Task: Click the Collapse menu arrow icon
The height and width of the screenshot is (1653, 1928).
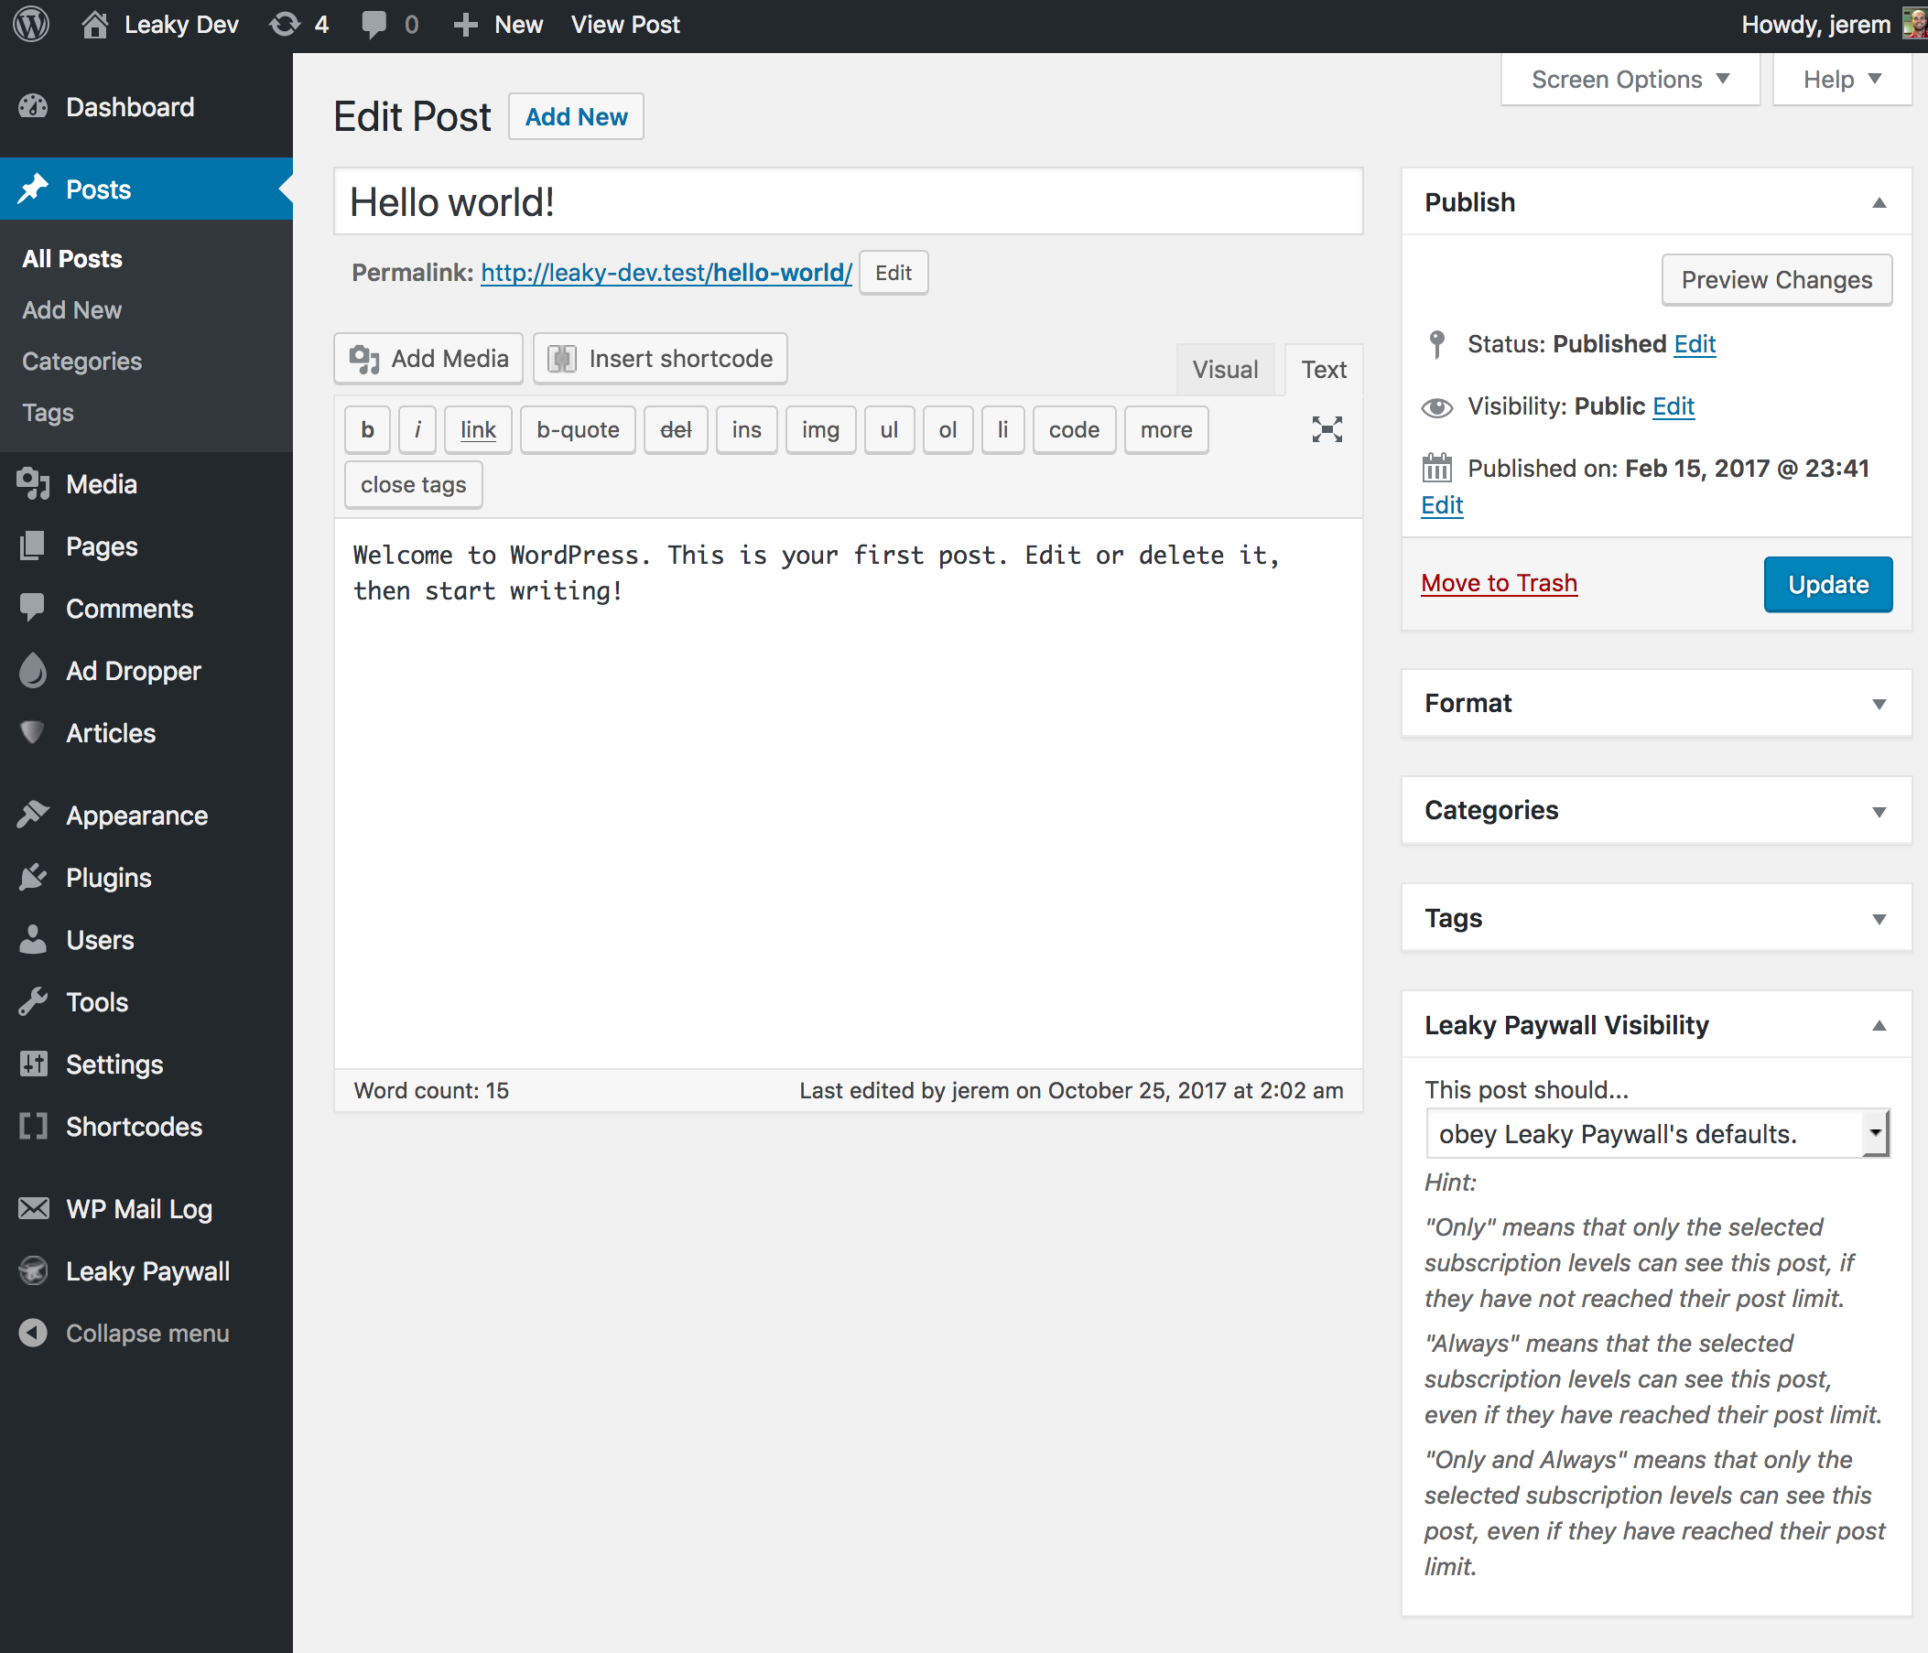Action: (x=34, y=1333)
